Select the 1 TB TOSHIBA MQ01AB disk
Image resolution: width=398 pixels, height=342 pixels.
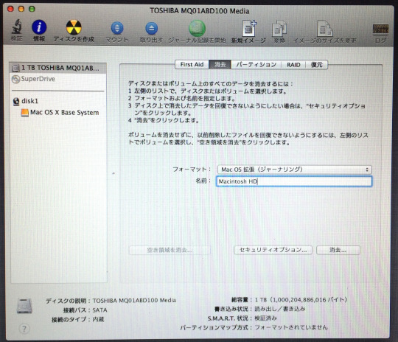(x=58, y=68)
